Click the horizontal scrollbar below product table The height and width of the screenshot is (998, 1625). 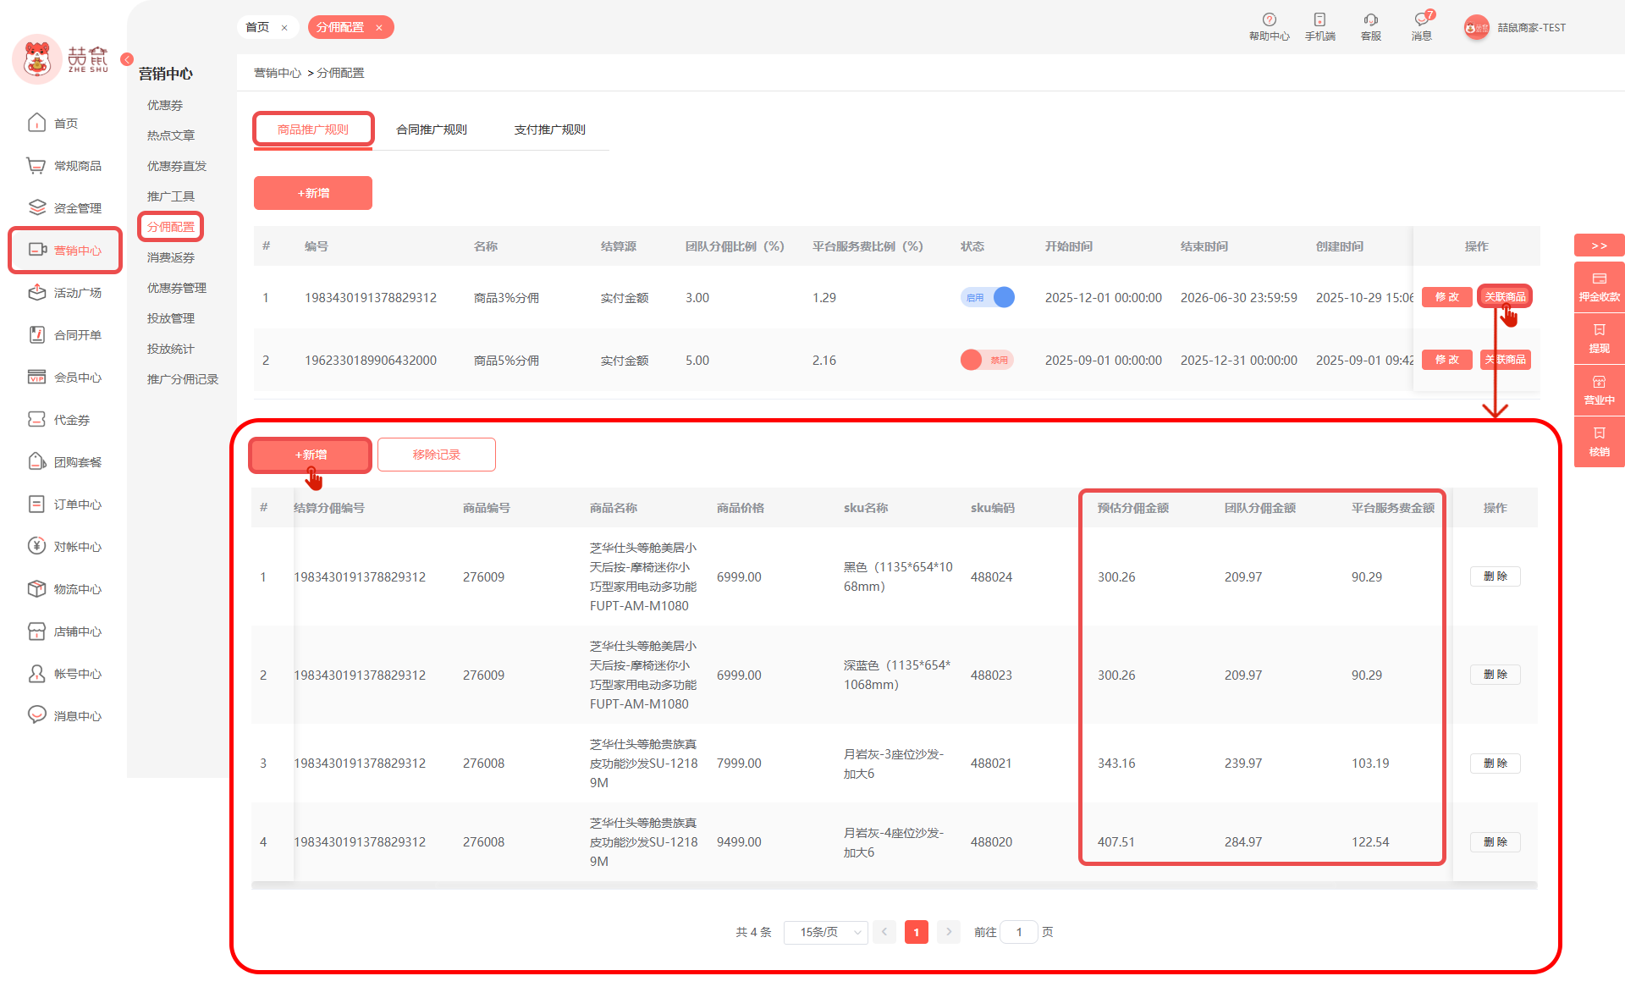[893, 885]
